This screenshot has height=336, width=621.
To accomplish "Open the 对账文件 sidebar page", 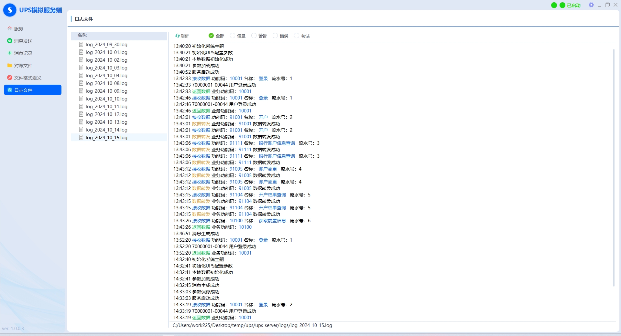I will click(x=32, y=66).
